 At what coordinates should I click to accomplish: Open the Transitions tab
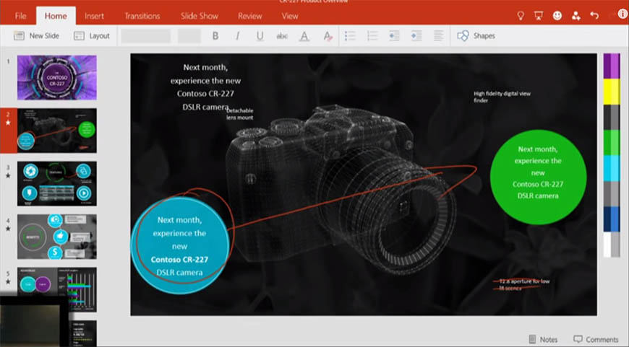pos(142,16)
